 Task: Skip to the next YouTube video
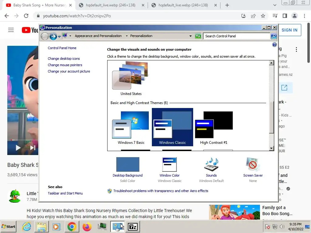(33, 148)
